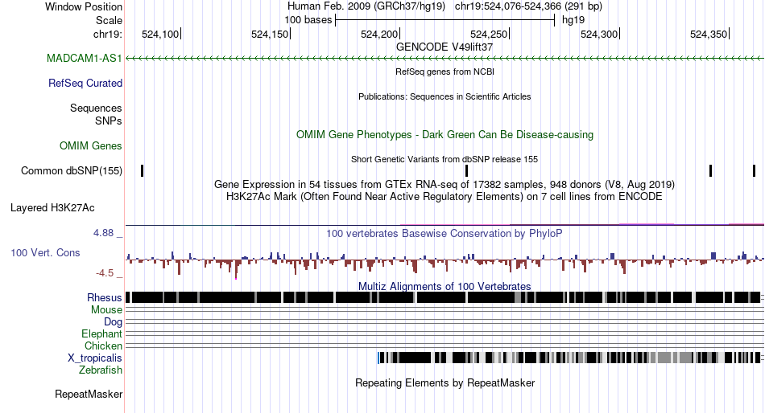This screenshot has width=765, height=413.
Task: Select the Rhesus alignment label
Action: (105, 297)
